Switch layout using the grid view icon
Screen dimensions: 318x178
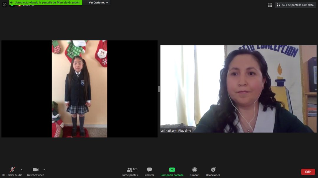[270, 5]
